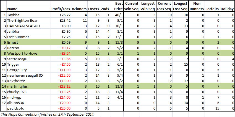Click albion534's -£20.00 profit/loss cell

61,103
